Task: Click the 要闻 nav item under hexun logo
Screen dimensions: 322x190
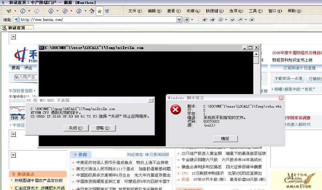Action: [x=15, y=68]
